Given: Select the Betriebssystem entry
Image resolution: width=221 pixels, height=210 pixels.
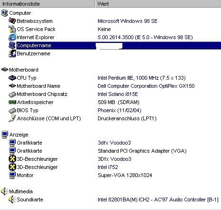Looking at the screenshot, I should tap(35, 21).
